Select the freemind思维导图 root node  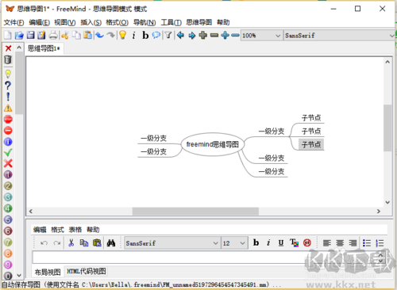[213, 144]
